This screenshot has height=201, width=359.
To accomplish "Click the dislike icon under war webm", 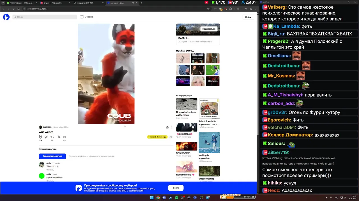I will point(46,137).
